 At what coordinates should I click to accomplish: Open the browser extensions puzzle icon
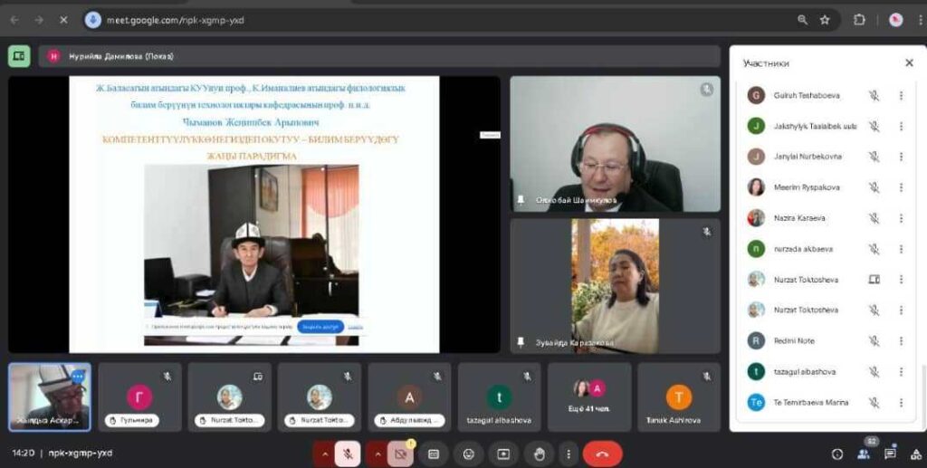pyautogui.click(x=859, y=20)
